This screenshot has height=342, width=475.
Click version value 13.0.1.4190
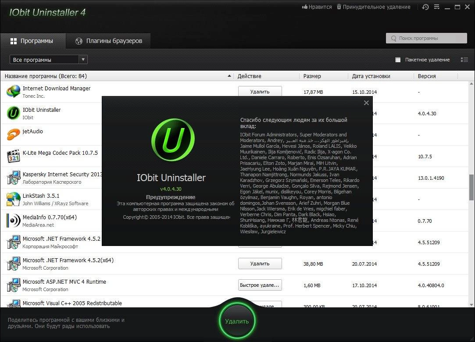431,178
